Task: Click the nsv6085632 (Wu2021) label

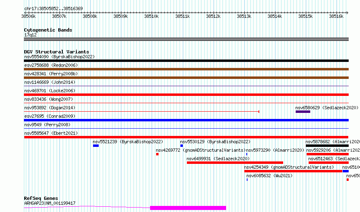Action: pos(269,176)
